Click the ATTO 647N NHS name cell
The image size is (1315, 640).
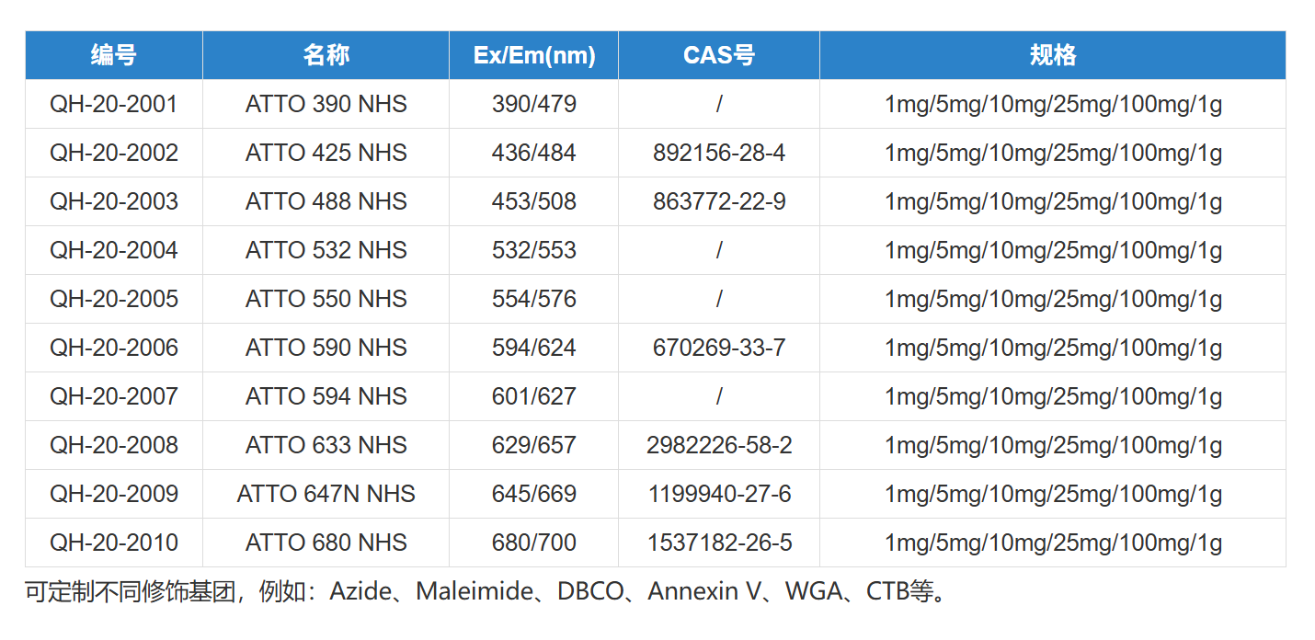click(326, 494)
